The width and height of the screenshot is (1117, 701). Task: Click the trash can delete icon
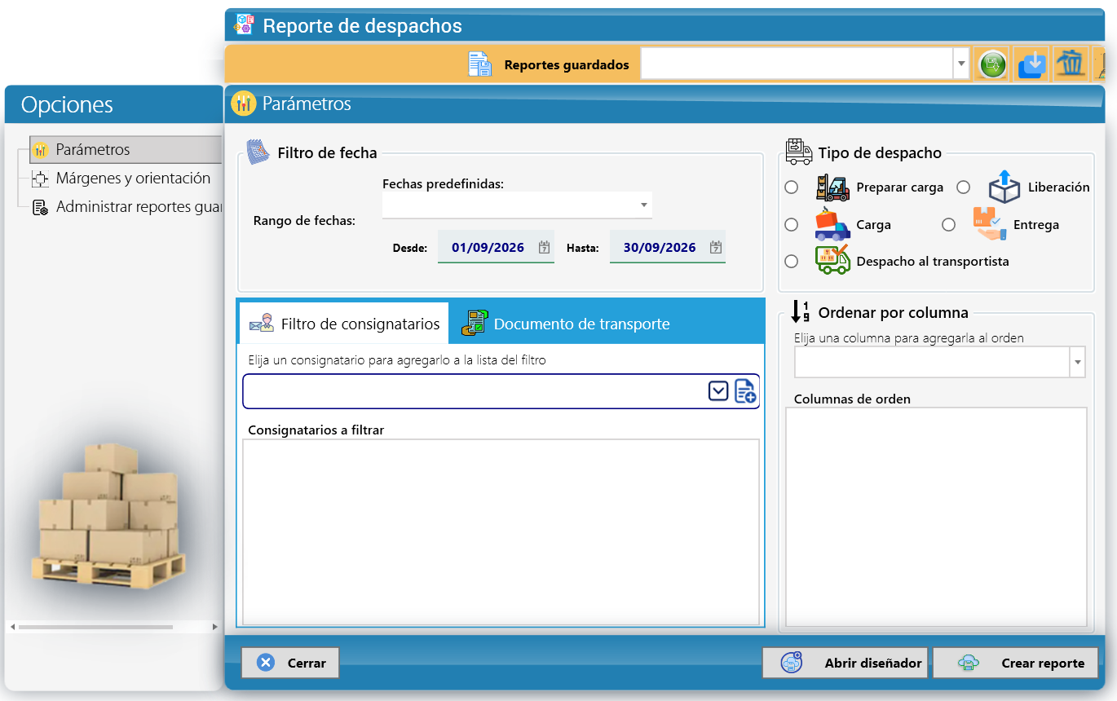point(1071,64)
